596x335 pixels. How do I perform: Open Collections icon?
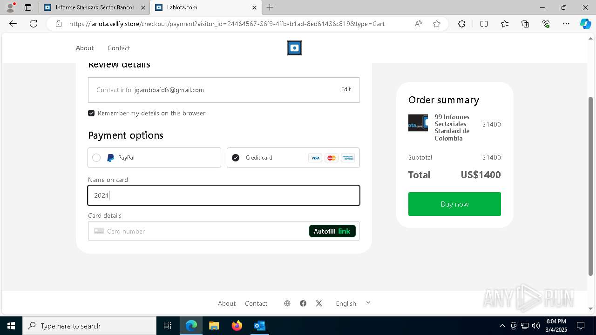pos(525,24)
